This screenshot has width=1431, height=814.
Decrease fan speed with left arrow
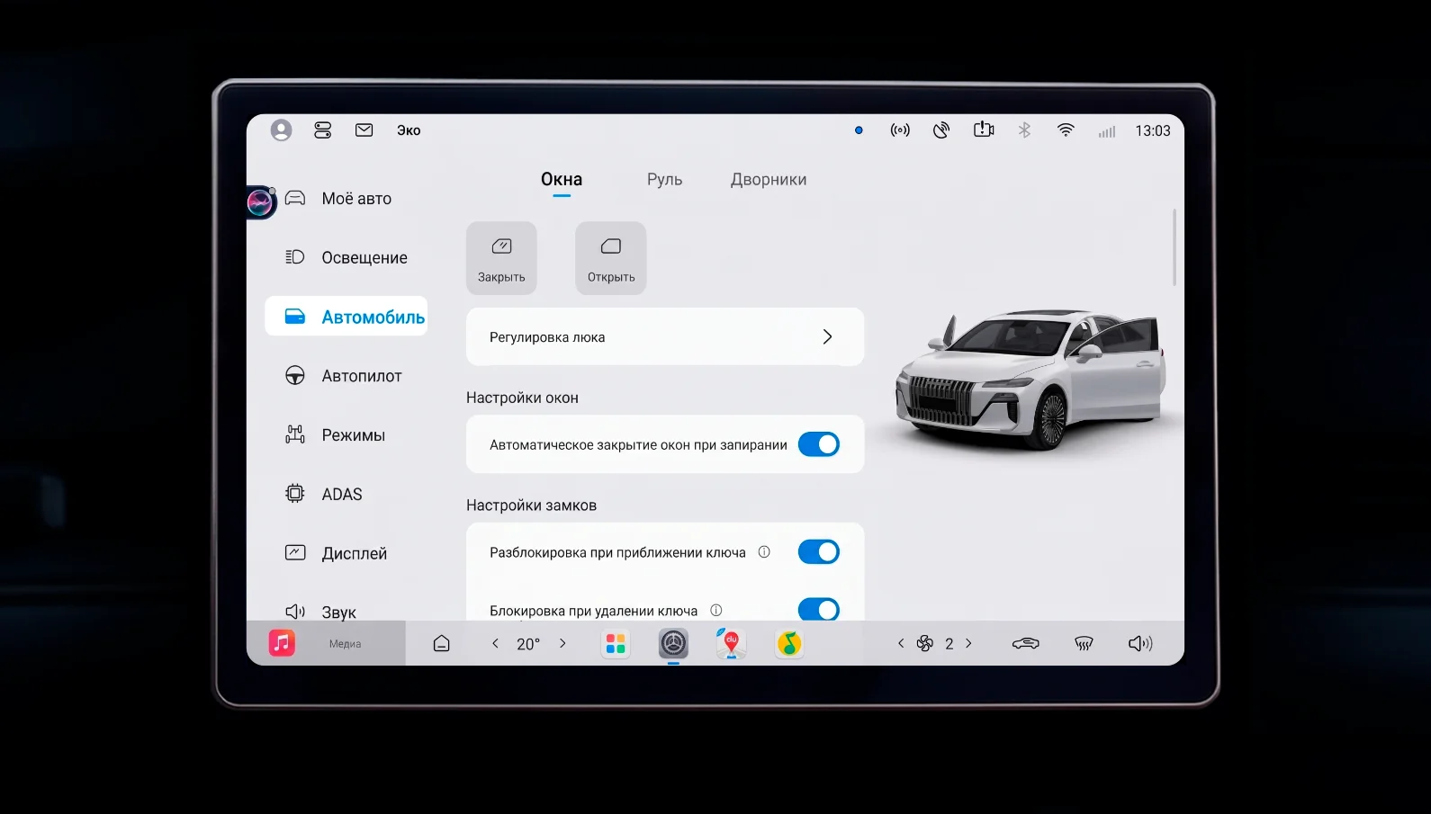point(901,643)
